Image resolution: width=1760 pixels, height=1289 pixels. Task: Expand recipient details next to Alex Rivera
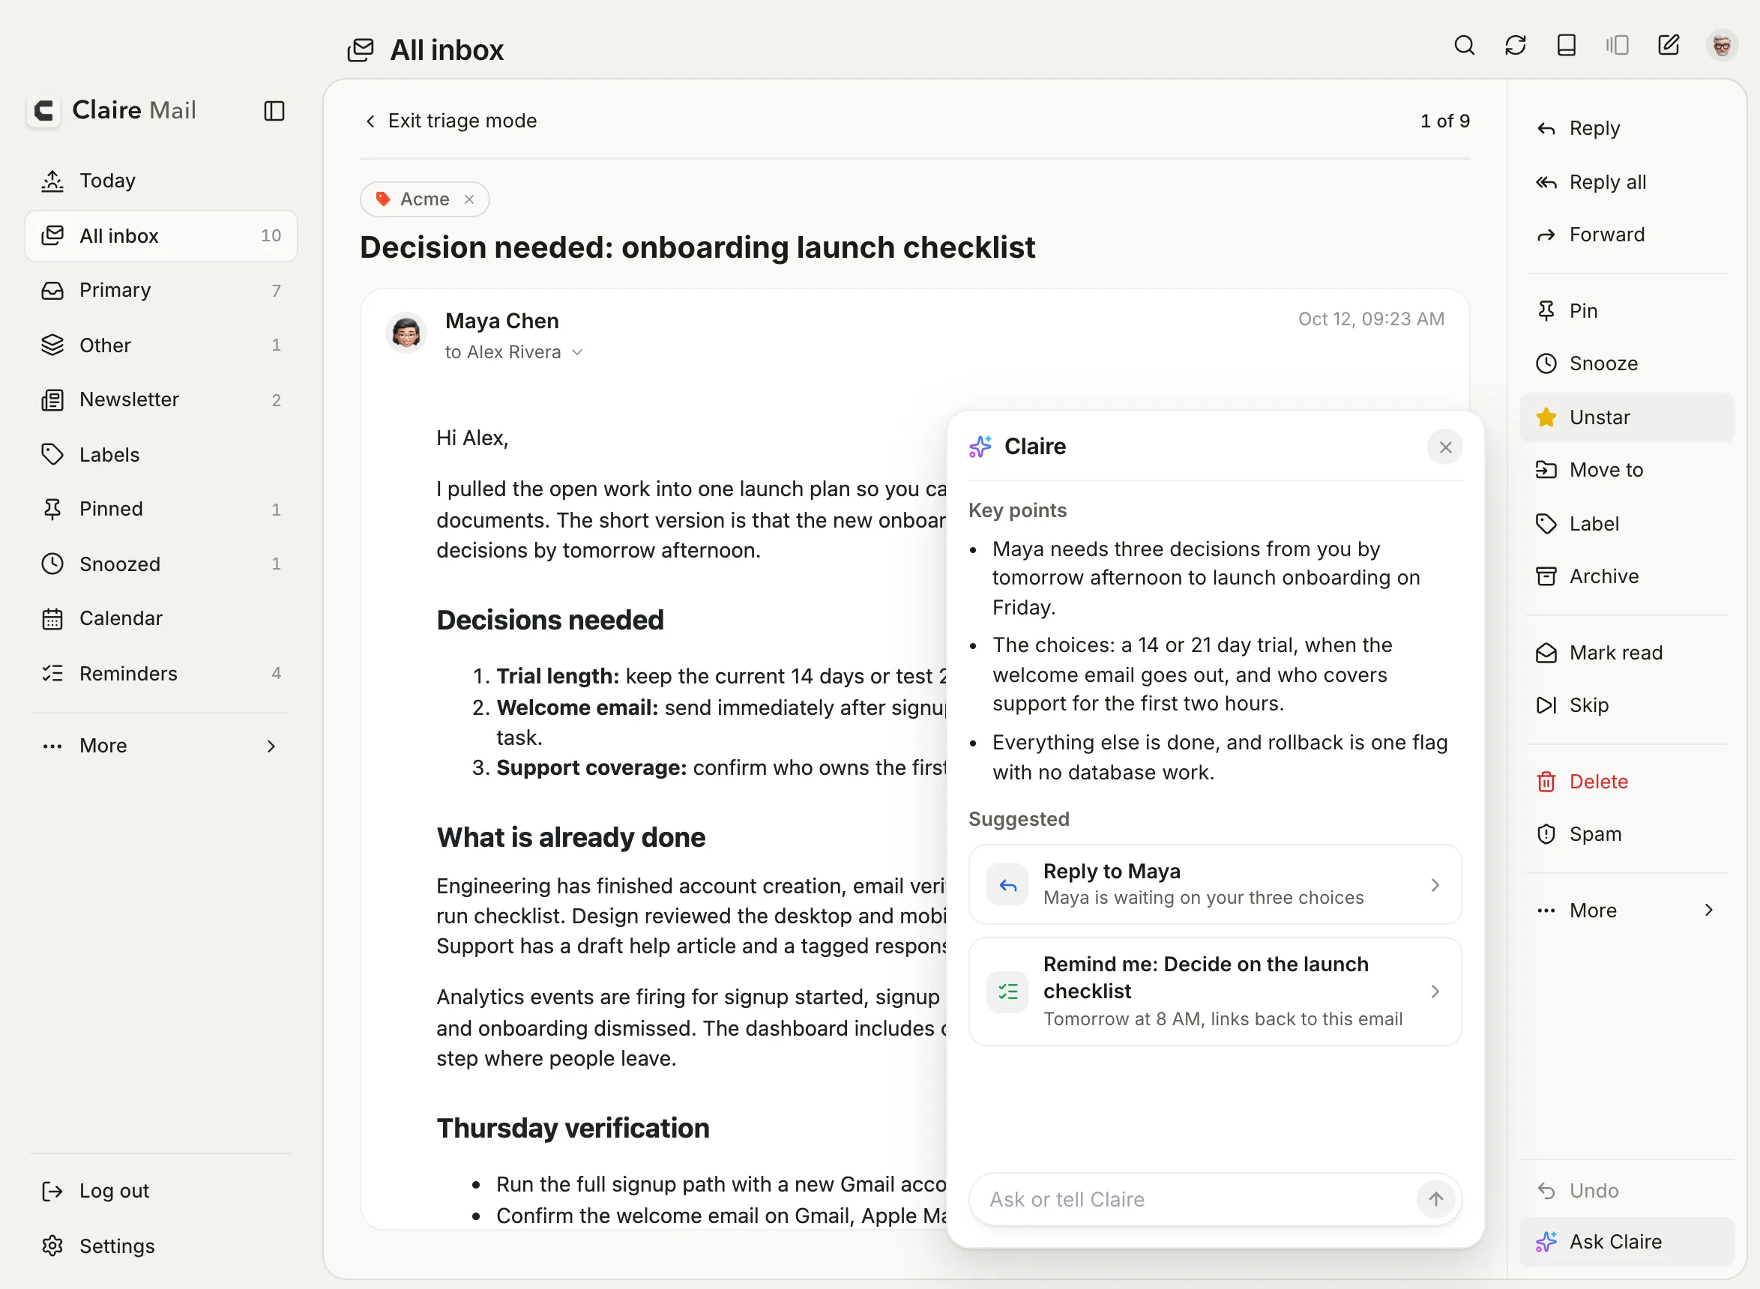coord(578,353)
